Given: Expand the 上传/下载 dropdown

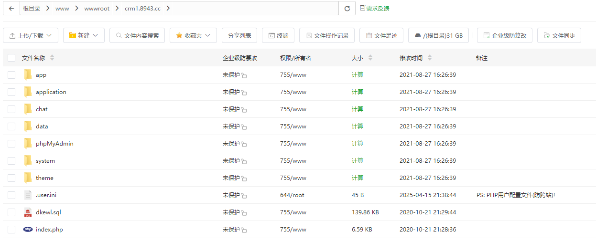Looking at the screenshot, I should coord(31,35).
